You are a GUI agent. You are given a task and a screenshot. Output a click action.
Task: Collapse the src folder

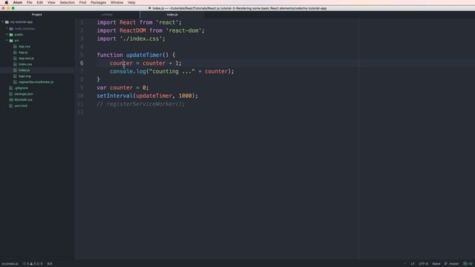point(7,41)
